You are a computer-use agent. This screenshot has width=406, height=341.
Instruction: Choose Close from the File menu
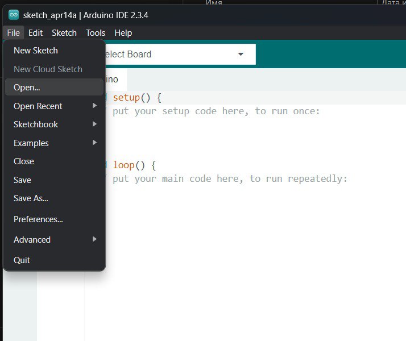coord(54,161)
